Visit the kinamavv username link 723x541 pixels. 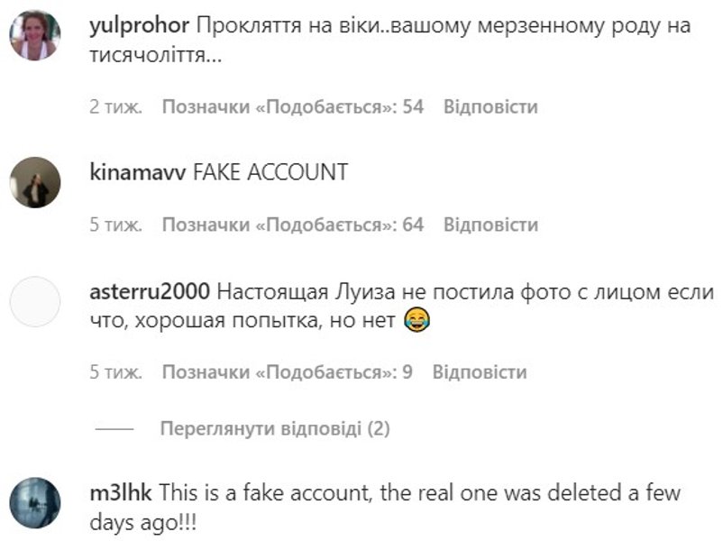[x=139, y=172]
